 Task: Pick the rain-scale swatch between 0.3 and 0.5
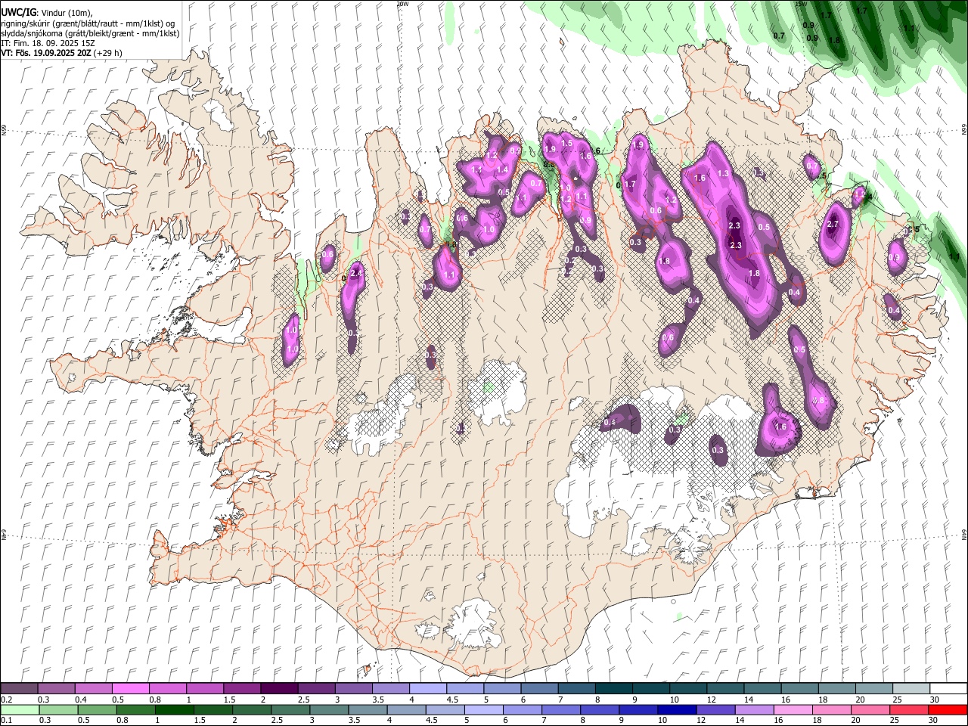58,709
